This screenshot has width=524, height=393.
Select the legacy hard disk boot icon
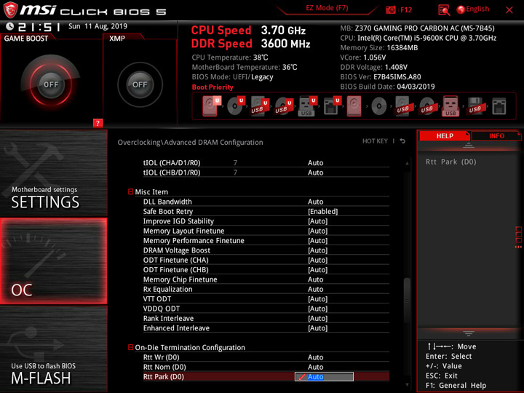point(354,106)
